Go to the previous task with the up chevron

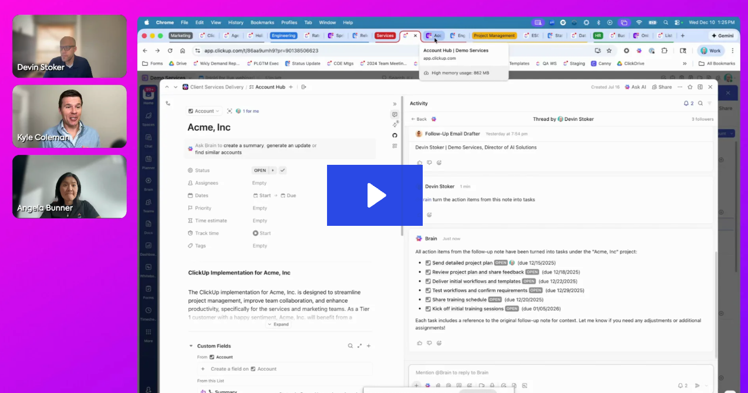(x=167, y=87)
